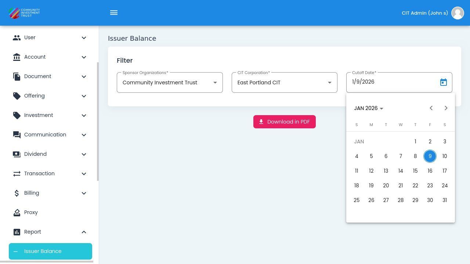470x264 pixels.
Task: Select Issuer Balance in sidebar
Action: click(x=50, y=251)
